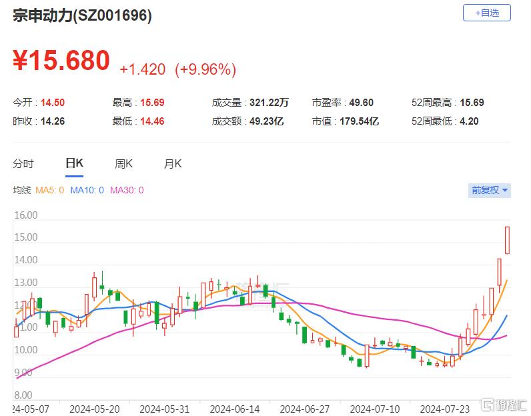This screenshot has width=531, height=416.
Task: Open the 月K chart tab
Action: [x=173, y=164]
